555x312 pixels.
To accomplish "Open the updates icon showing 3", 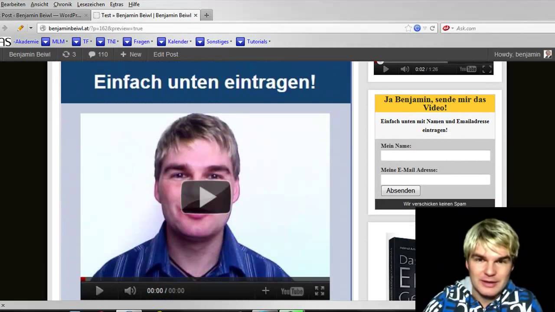I will 69,55.
